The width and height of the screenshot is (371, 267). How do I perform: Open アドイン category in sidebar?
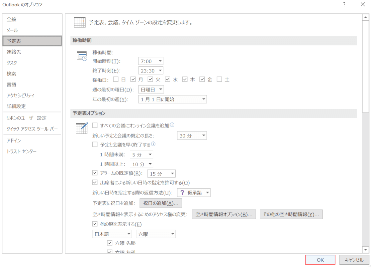tap(32, 141)
